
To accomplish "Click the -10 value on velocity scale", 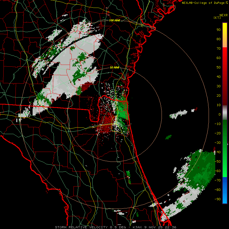I will tap(218, 124).
